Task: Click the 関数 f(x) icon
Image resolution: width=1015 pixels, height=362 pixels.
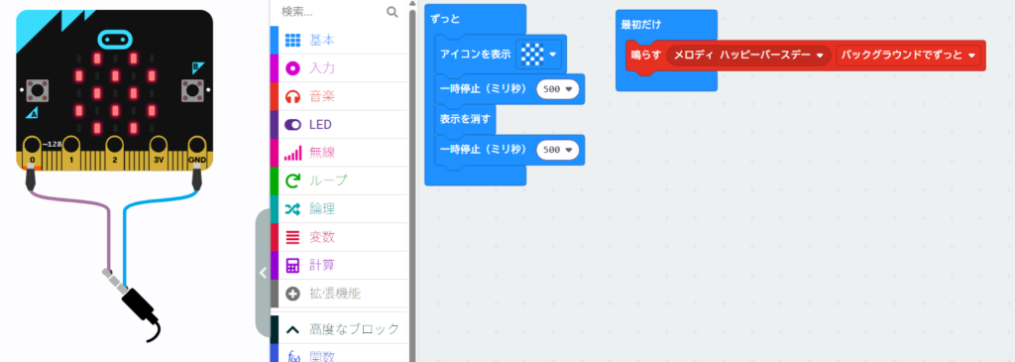Action: point(292,355)
